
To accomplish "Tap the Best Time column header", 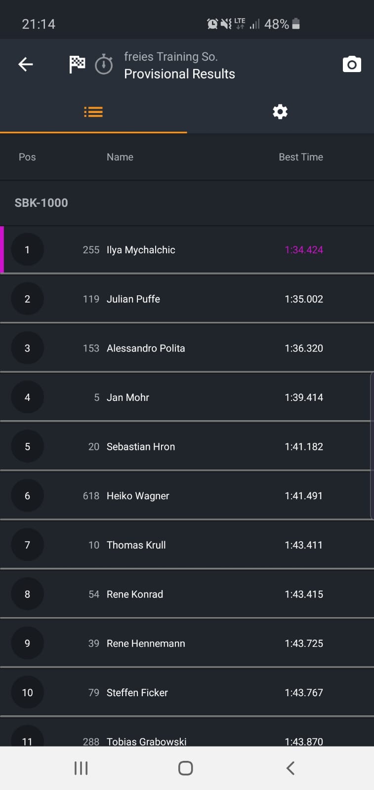I will [300, 157].
